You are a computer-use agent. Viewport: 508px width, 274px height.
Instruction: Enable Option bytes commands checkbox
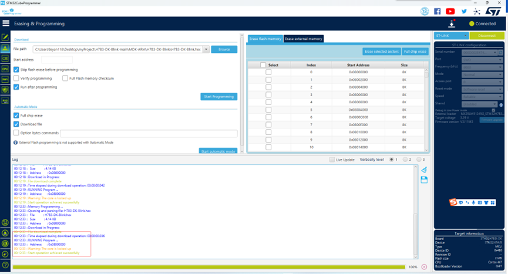coord(16,133)
